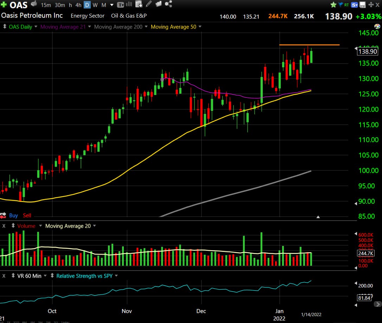This screenshot has width=382, height=323.
Task: Open the Volume indicator dropdown arrow
Action: [40, 226]
